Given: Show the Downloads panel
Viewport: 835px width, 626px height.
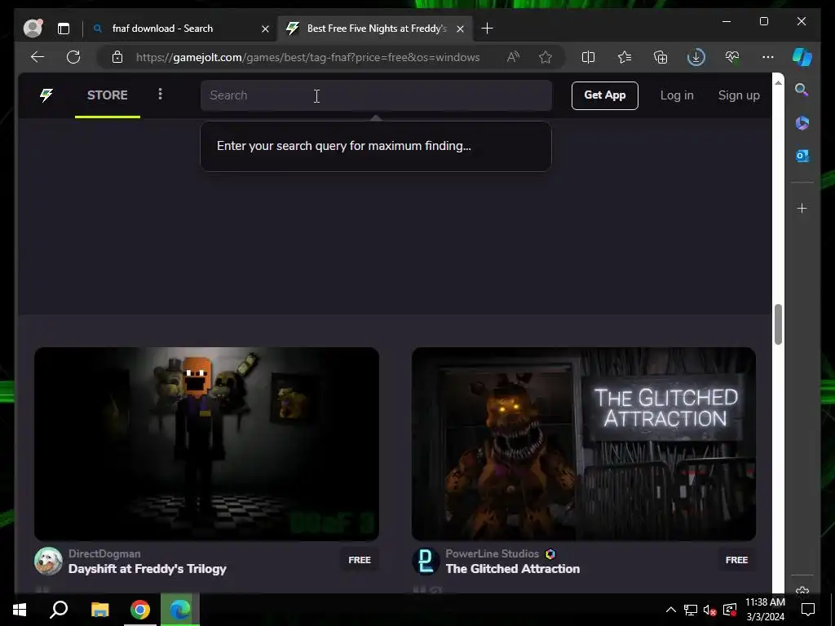Looking at the screenshot, I should click(696, 57).
